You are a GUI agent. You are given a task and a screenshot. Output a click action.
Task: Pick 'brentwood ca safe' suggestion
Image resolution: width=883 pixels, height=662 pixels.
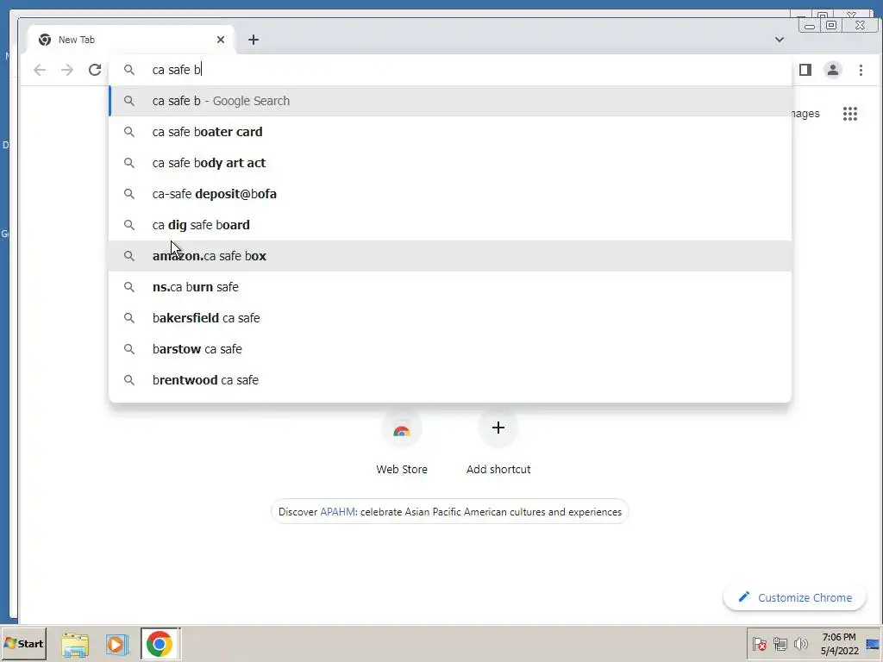point(450,379)
